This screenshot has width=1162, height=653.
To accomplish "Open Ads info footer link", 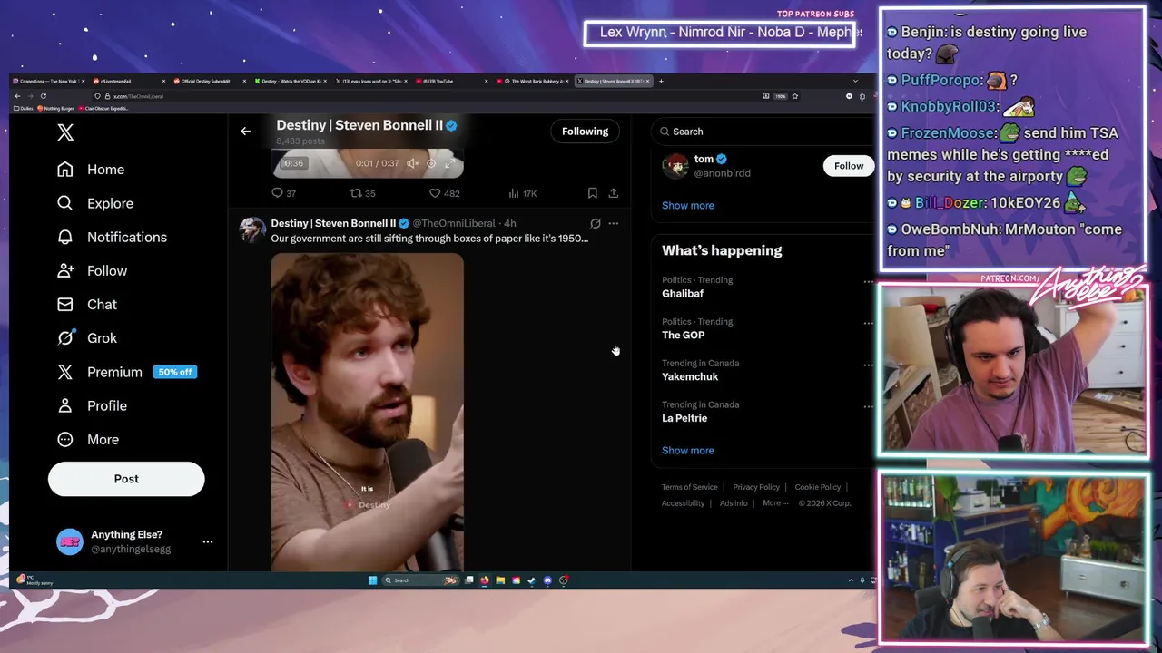I will (734, 503).
